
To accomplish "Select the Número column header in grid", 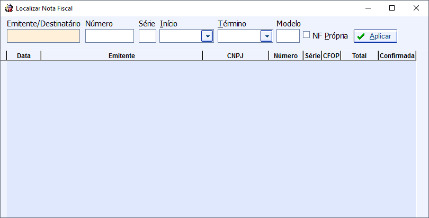I will coord(286,55).
